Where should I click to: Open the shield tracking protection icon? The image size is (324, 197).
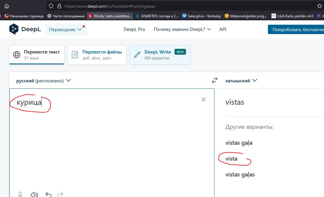(51, 6)
